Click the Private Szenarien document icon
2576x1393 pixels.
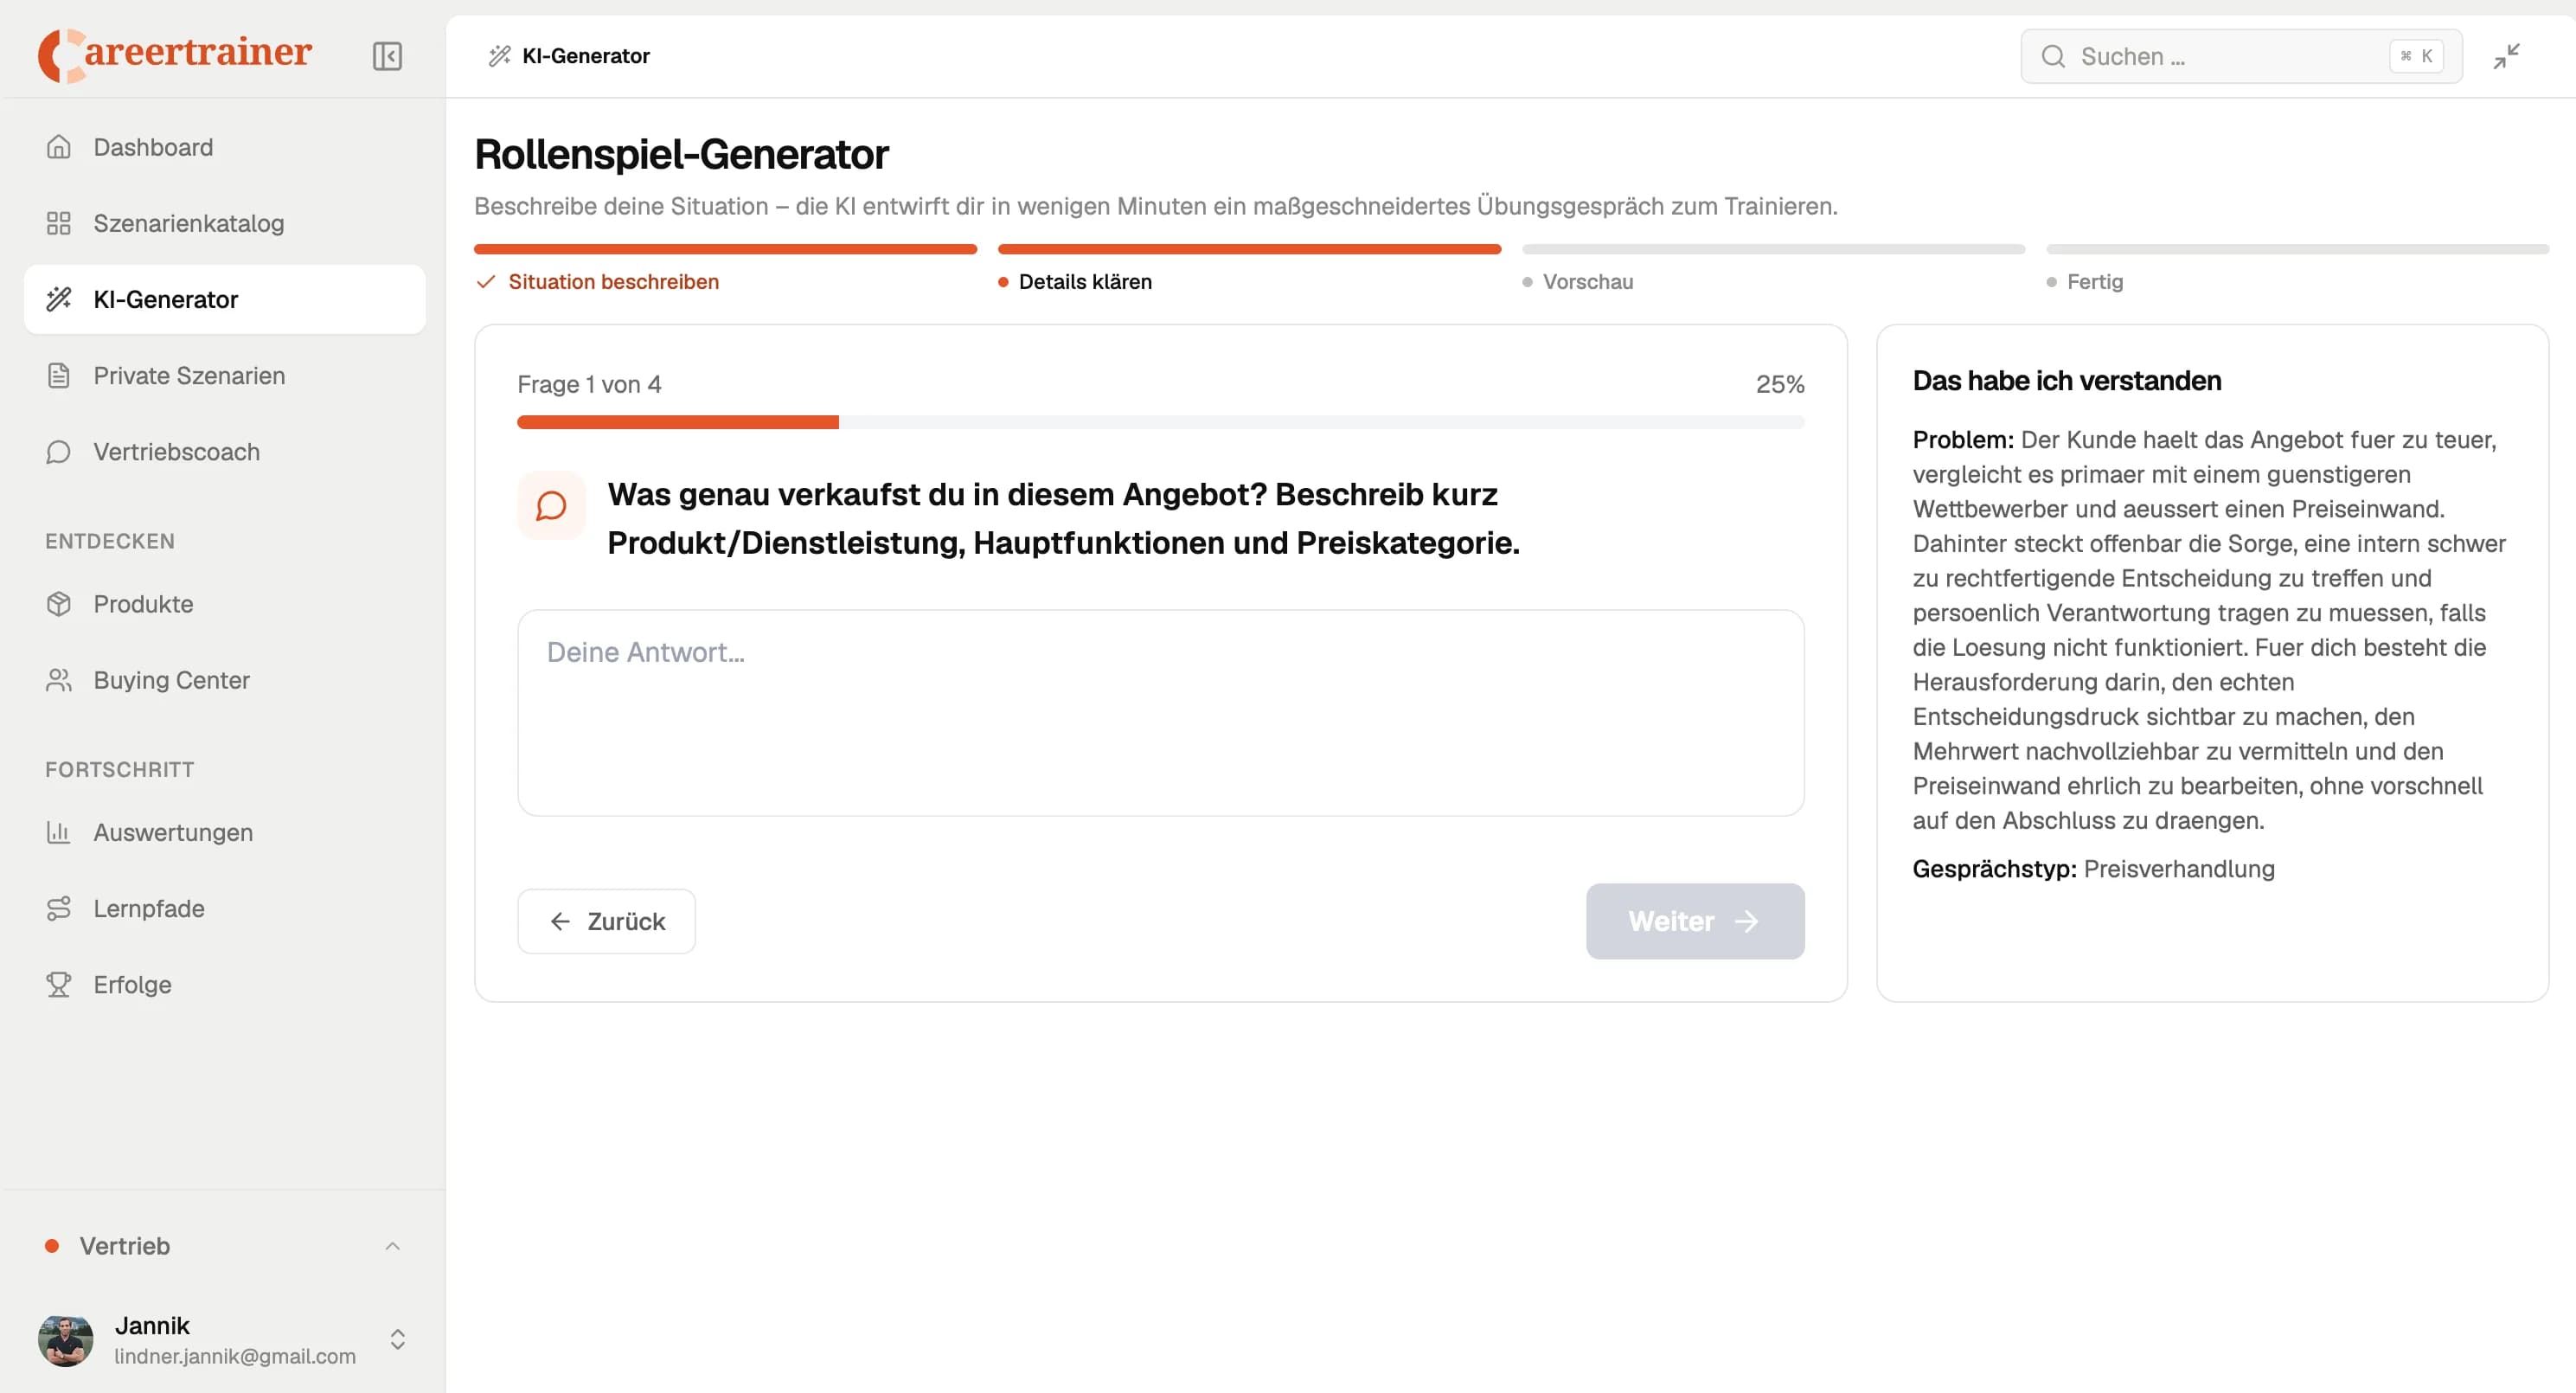coord(59,375)
